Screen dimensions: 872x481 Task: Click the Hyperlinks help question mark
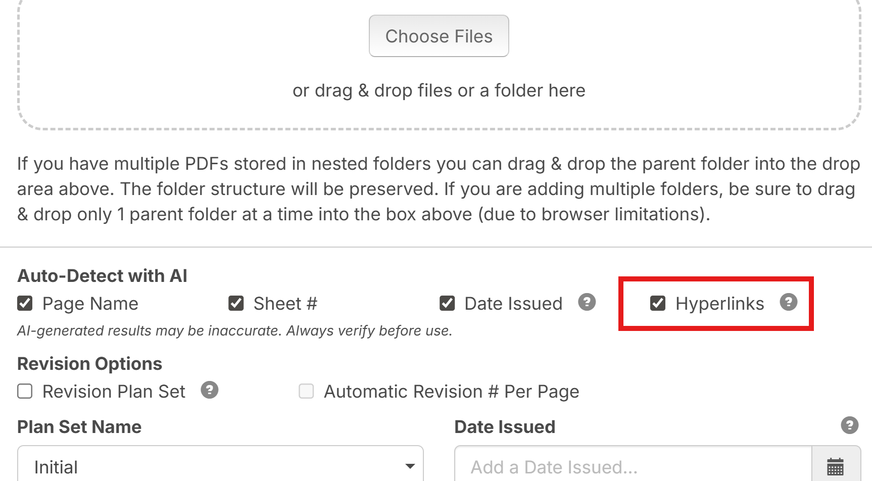click(x=788, y=302)
